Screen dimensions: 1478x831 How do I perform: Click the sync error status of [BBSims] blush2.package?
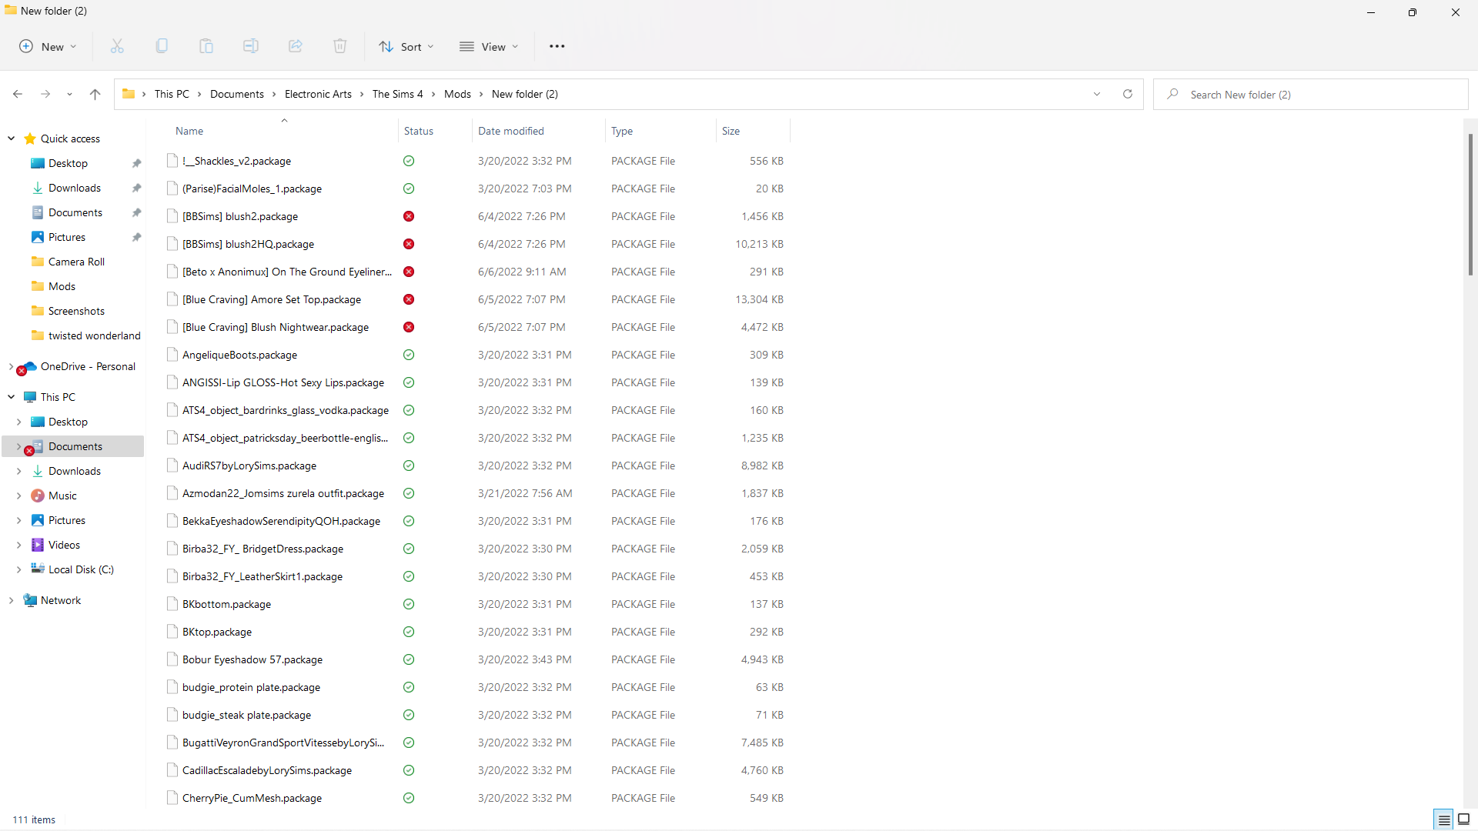coord(409,216)
